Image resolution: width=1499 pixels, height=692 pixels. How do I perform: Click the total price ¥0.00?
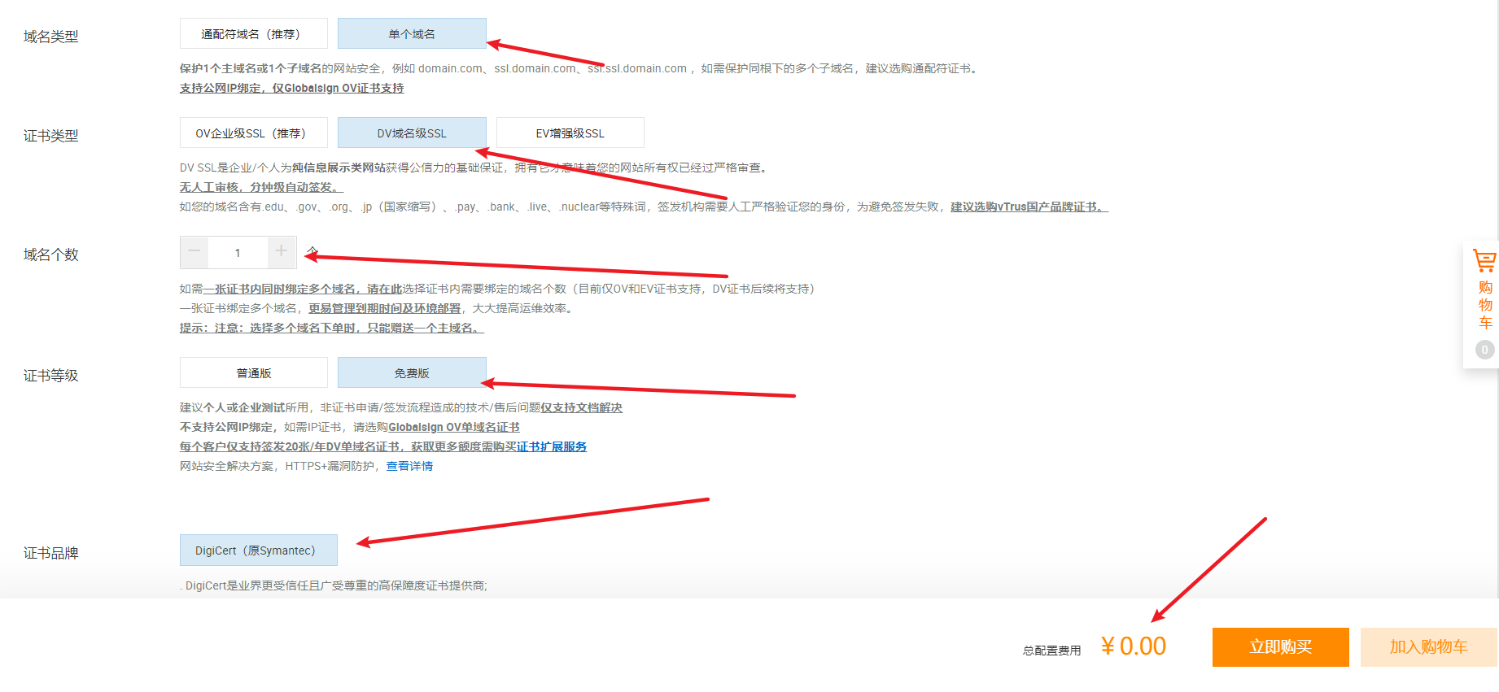(1134, 646)
